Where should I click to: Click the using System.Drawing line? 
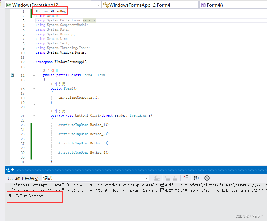55,34
